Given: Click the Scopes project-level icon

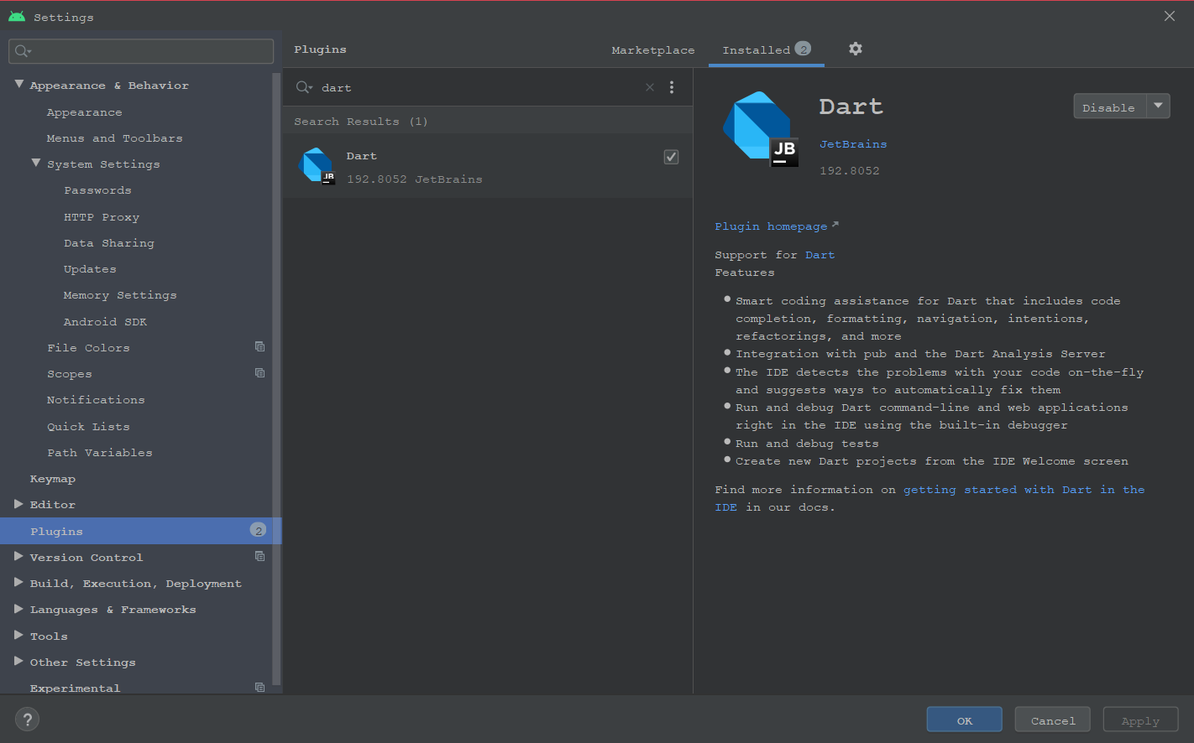Looking at the screenshot, I should [259, 372].
